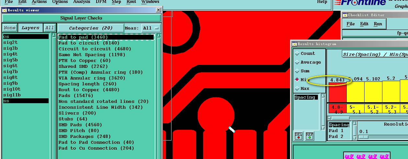Click the Categories (20) button
This screenshot has width=408, height=159.
click(x=91, y=28)
